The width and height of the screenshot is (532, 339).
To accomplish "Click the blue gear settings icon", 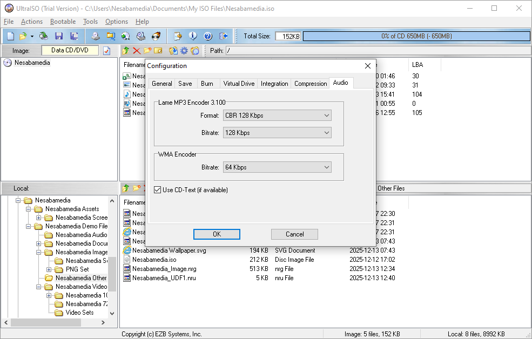I will 184,51.
